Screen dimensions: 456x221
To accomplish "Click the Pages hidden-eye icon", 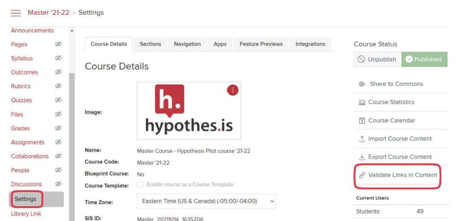I will [x=59, y=44].
